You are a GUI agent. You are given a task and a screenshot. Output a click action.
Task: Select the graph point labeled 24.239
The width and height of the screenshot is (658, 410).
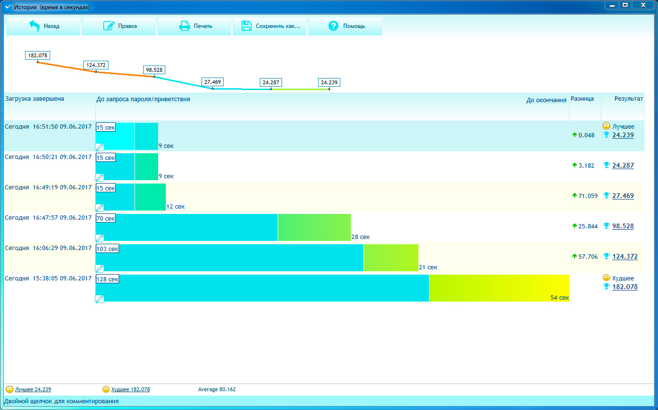pos(329,89)
